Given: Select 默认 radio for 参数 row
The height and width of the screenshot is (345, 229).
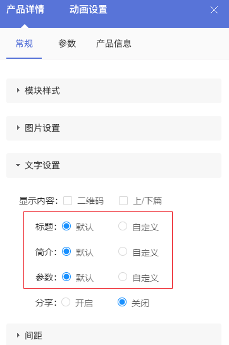Looking at the screenshot, I should pos(66,277).
